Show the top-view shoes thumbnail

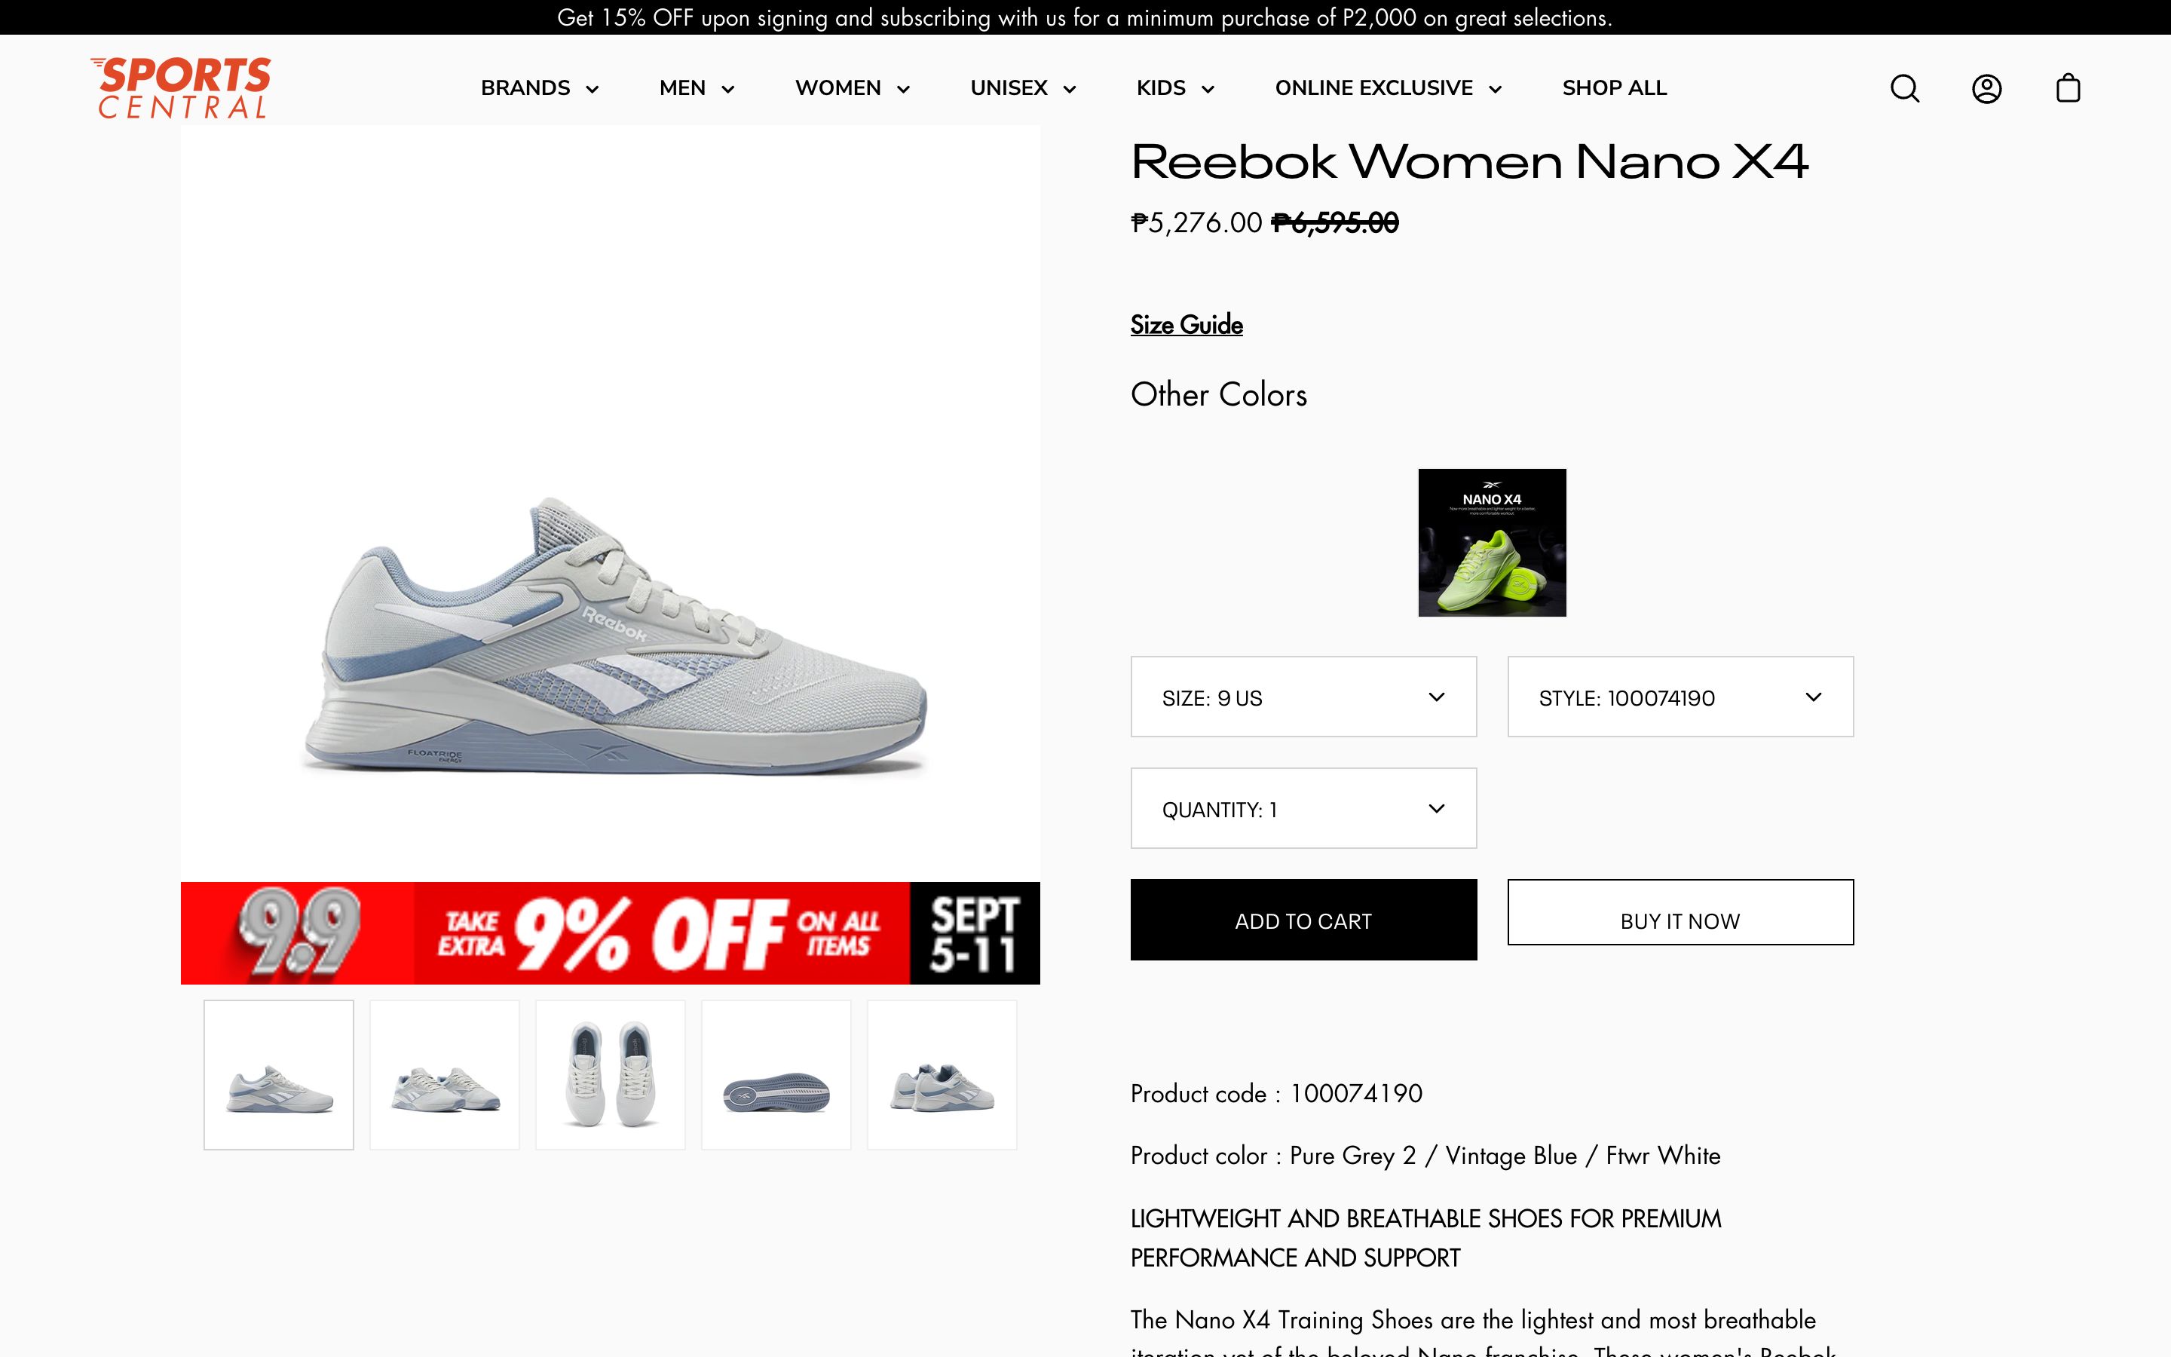610,1075
